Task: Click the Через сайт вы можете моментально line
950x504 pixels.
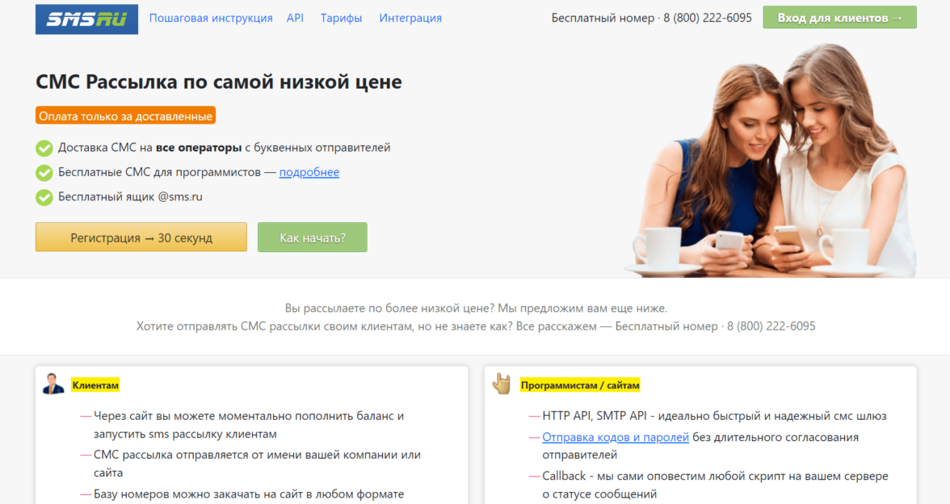Action: tap(249, 425)
